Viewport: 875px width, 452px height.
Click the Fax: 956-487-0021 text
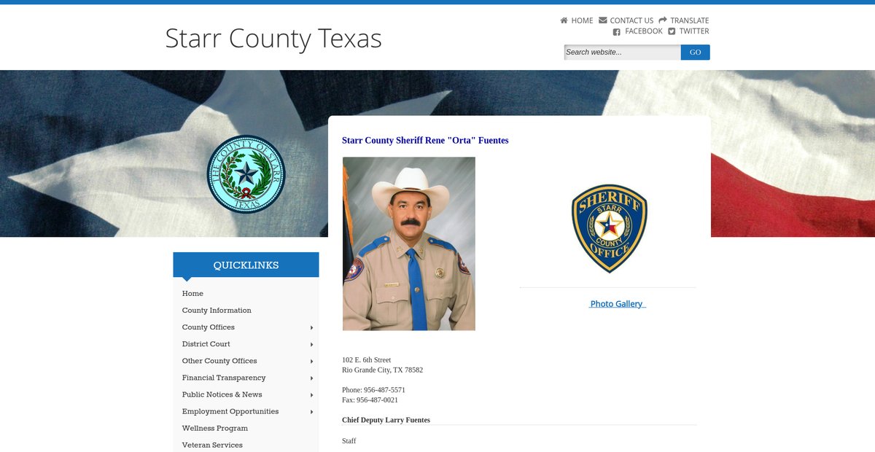coord(370,400)
